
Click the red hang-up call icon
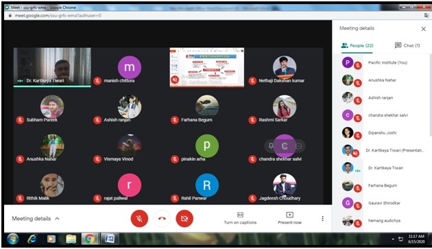point(162,218)
